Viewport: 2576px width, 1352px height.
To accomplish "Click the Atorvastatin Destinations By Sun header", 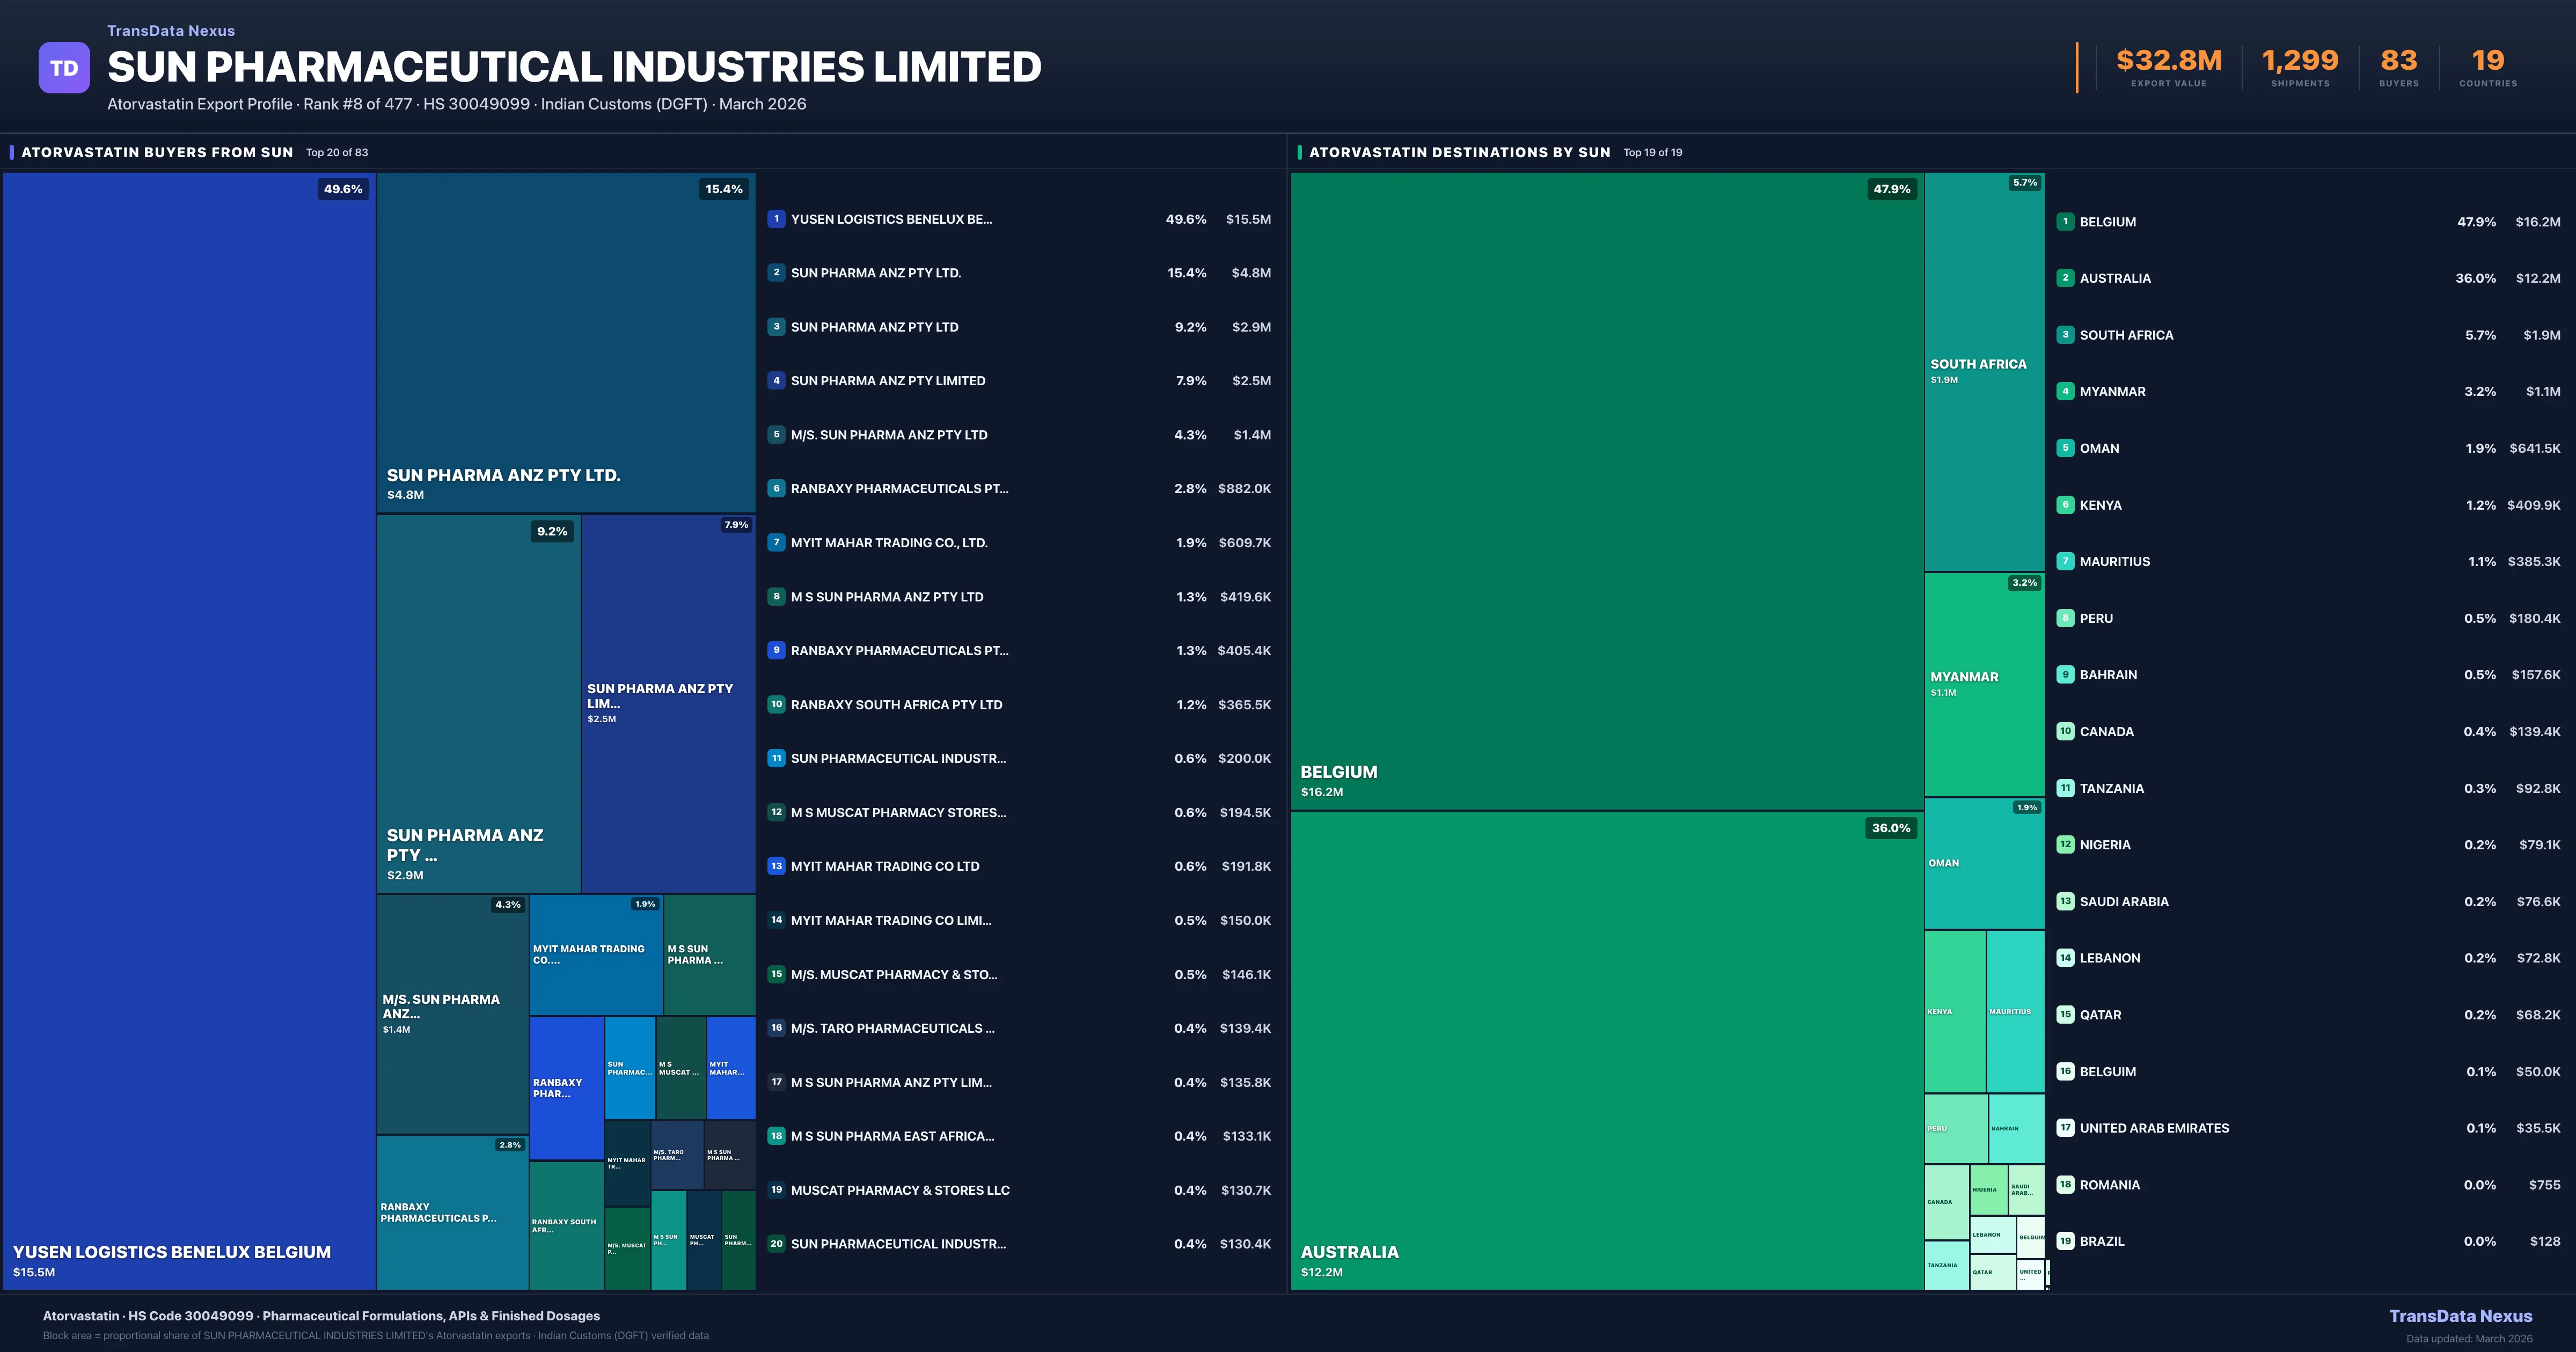I will [x=1459, y=152].
